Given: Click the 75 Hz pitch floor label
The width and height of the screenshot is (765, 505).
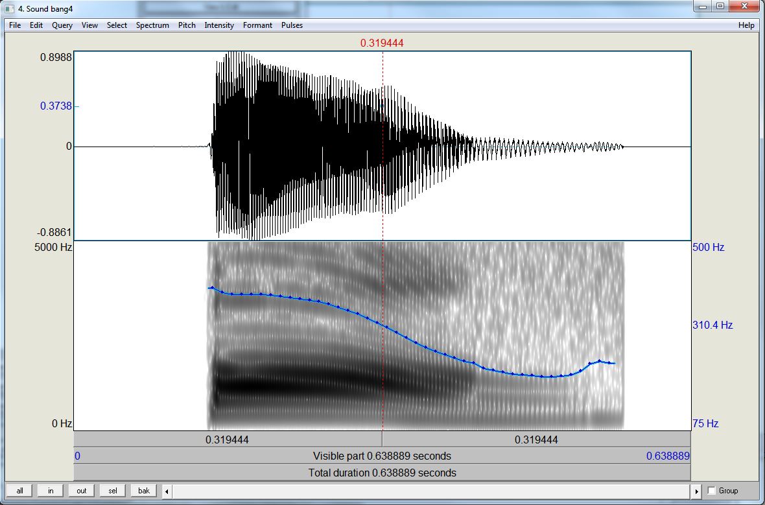Looking at the screenshot, I should click(x=705, y=423).
